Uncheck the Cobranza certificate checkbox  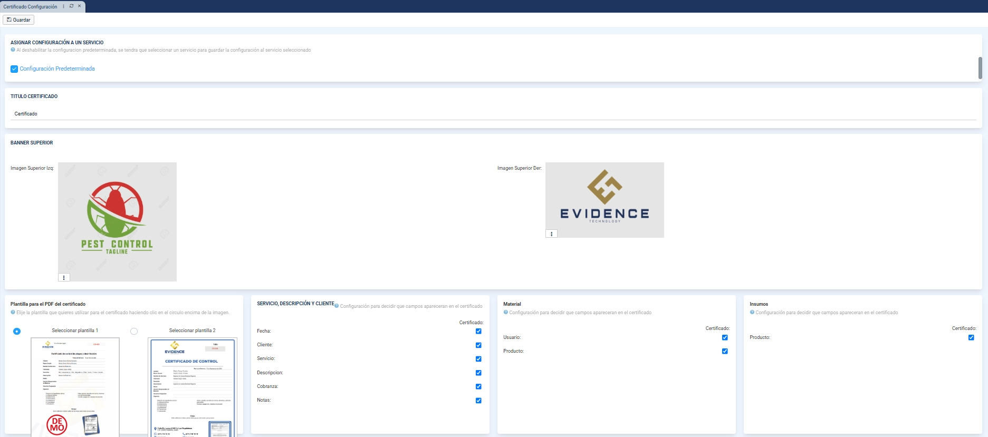click(x=478, y=386)
